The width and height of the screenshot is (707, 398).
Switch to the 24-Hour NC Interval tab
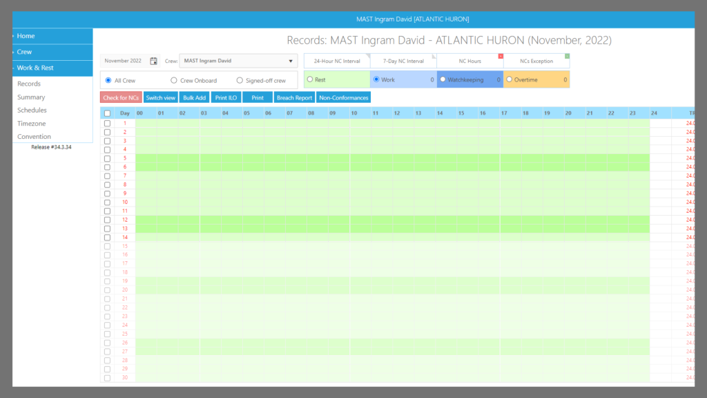pos(337,61)
